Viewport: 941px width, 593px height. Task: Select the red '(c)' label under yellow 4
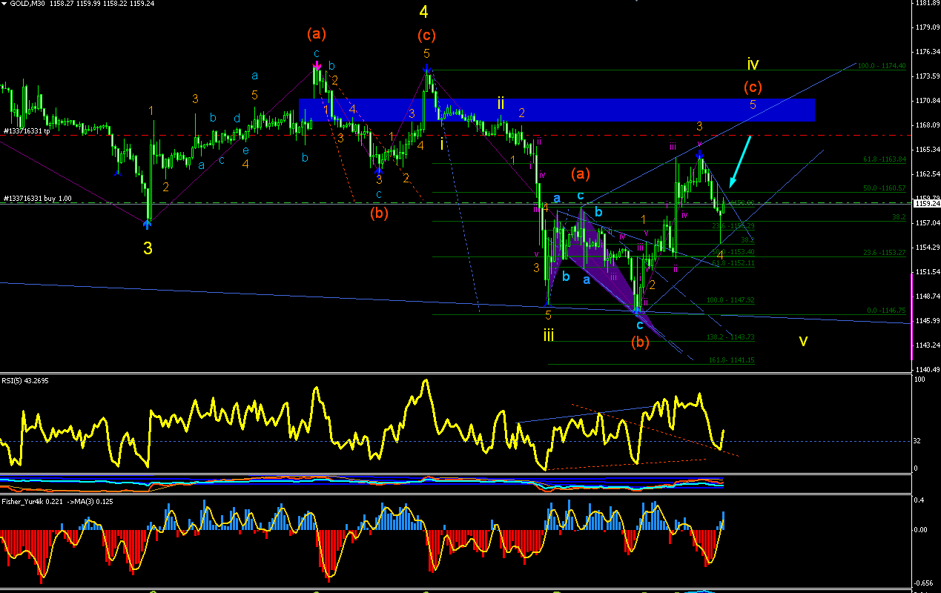click(x=426, y=35)
